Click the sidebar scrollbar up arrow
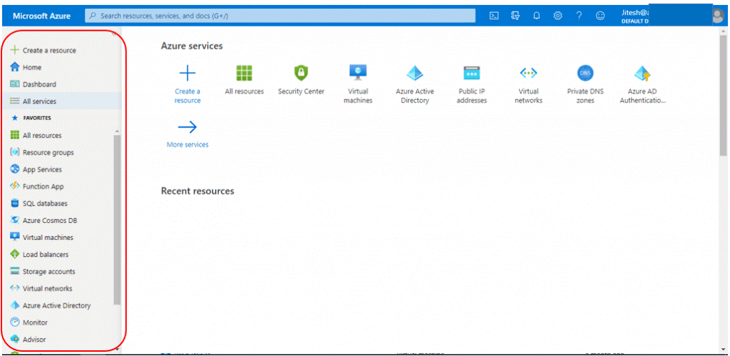The width and height of the screenshot is (730, 356). pyautogui.click(x=117, y=132)
